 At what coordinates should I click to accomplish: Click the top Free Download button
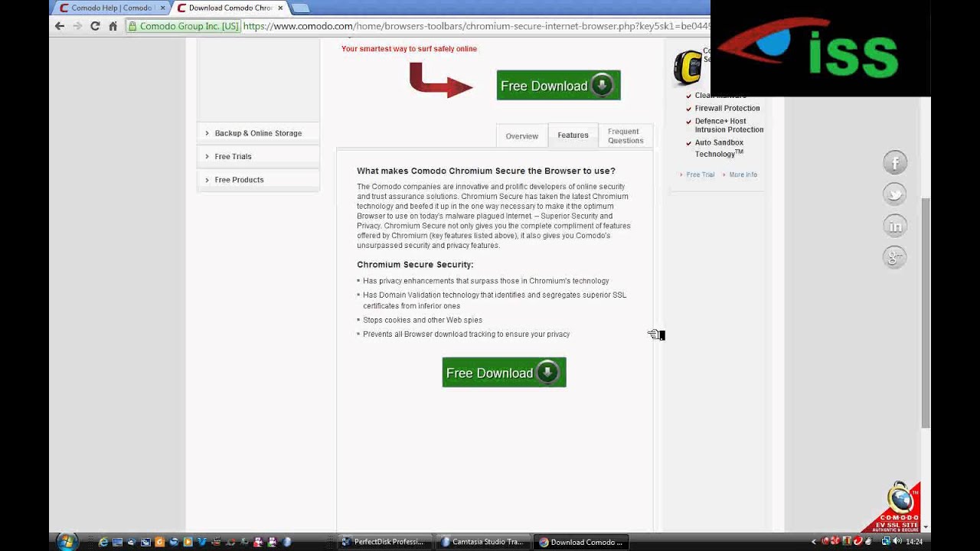coord(558,85)
